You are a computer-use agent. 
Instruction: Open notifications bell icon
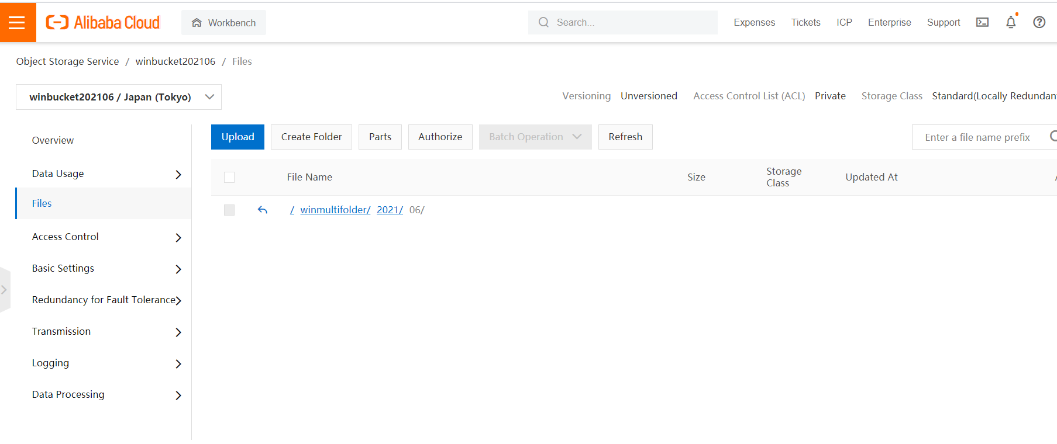(1011, 22)
